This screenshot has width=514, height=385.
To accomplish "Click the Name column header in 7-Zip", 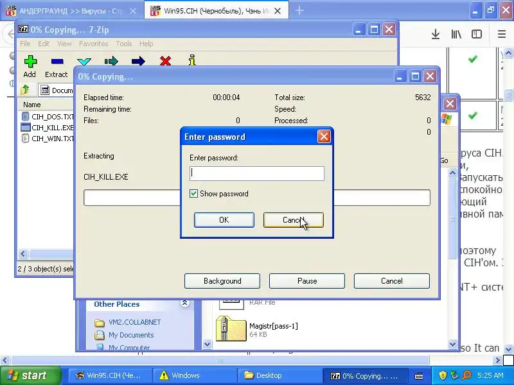I will (32, 105).
